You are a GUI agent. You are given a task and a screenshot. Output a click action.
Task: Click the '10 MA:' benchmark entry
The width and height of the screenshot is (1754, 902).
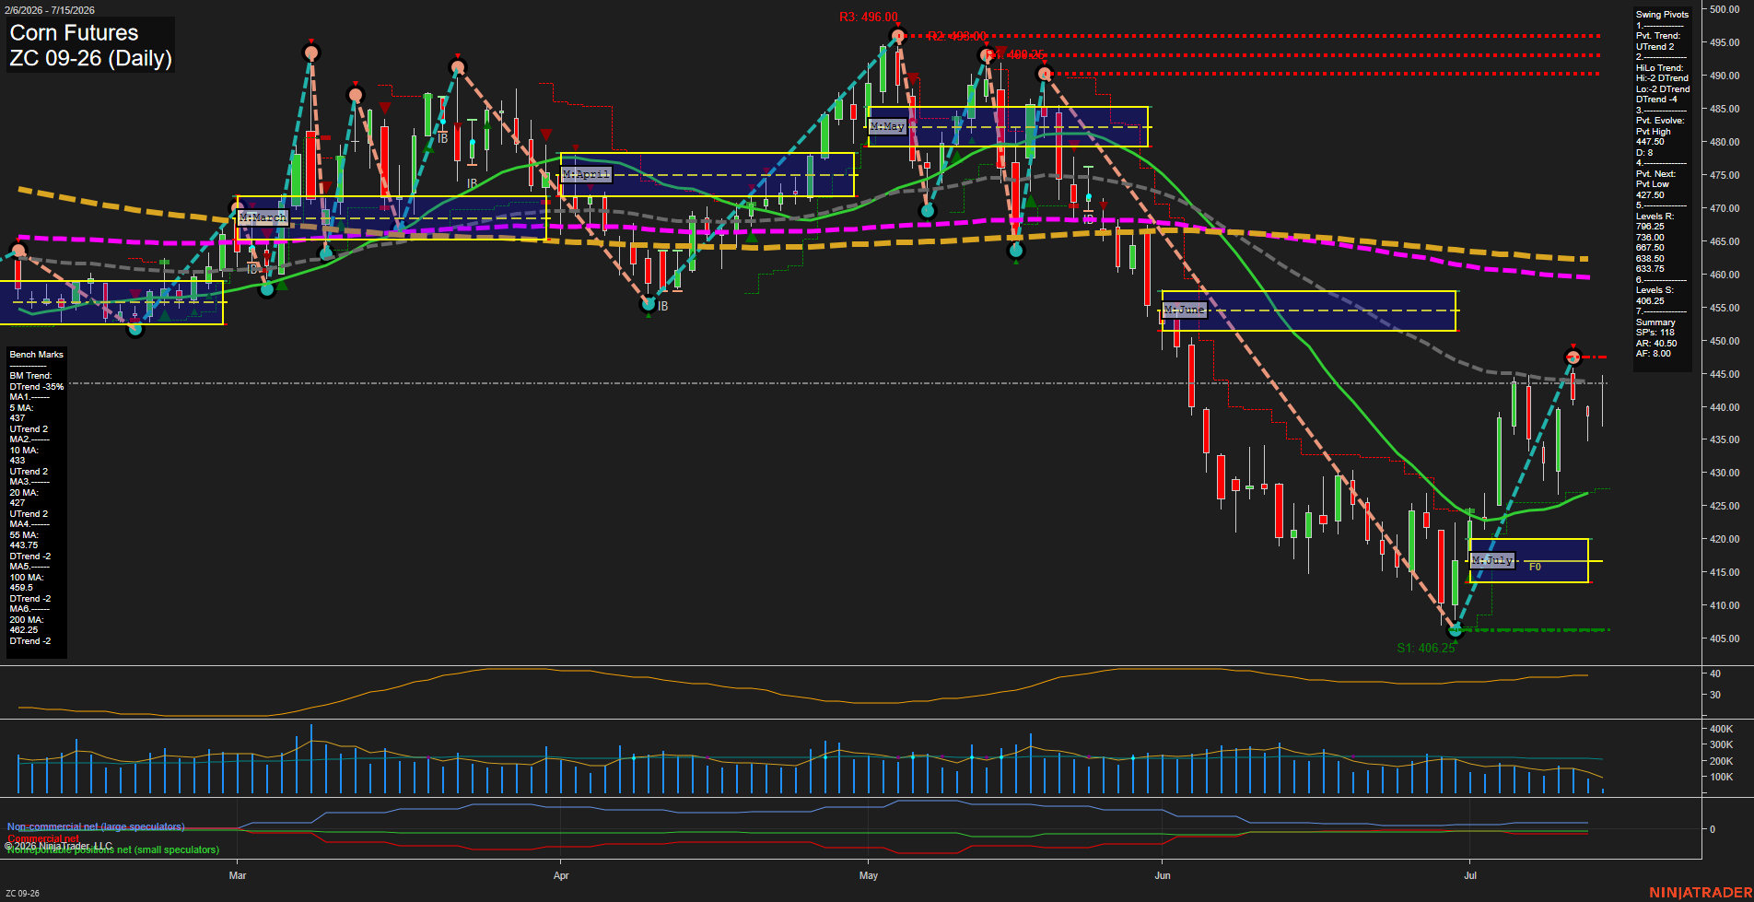[24, 451]
